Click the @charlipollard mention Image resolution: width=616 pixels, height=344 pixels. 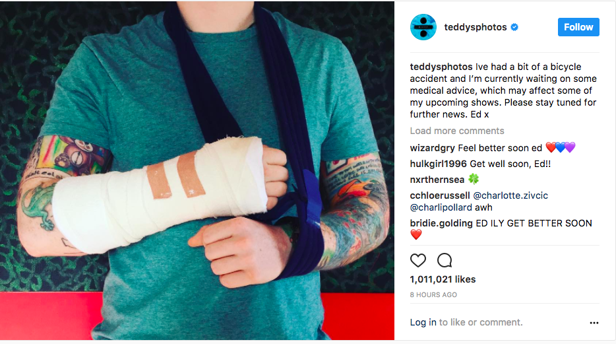pos(441,207)
